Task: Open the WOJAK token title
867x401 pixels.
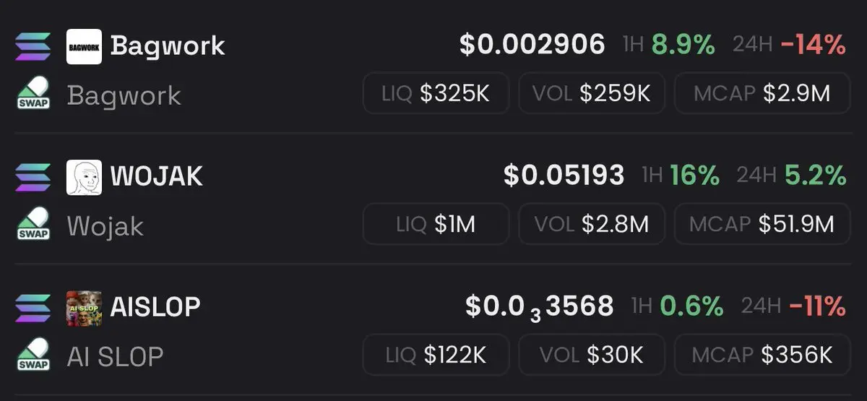Action: pos(157,176)
